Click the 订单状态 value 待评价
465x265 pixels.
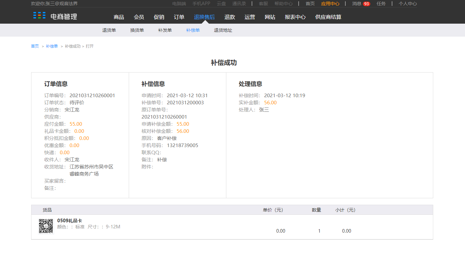pyautogui.click(x=77, y=103)
